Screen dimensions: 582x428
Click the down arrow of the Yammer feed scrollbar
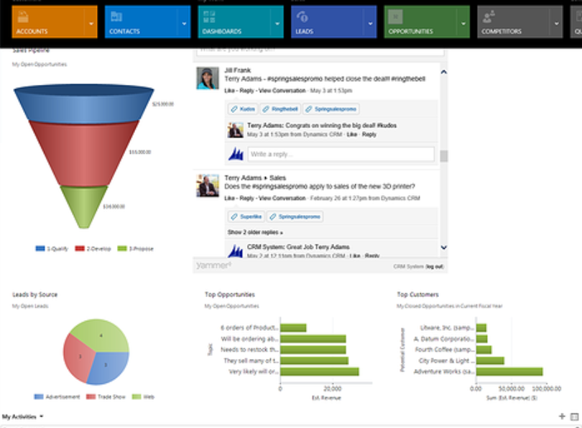[443, 247]
